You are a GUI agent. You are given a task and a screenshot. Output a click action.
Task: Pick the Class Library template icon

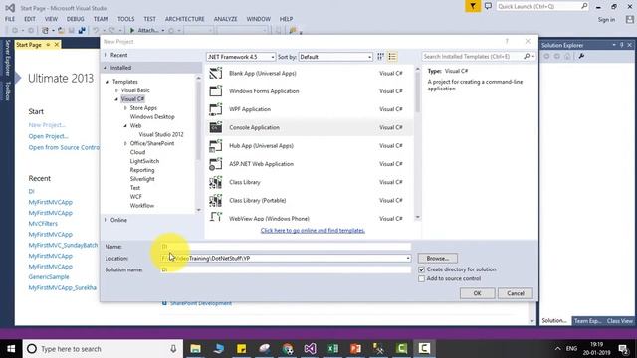[216, 182]
